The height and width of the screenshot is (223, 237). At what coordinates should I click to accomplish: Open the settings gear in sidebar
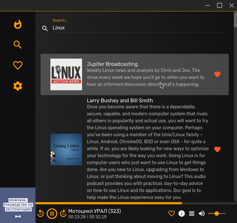coord(18,86)
